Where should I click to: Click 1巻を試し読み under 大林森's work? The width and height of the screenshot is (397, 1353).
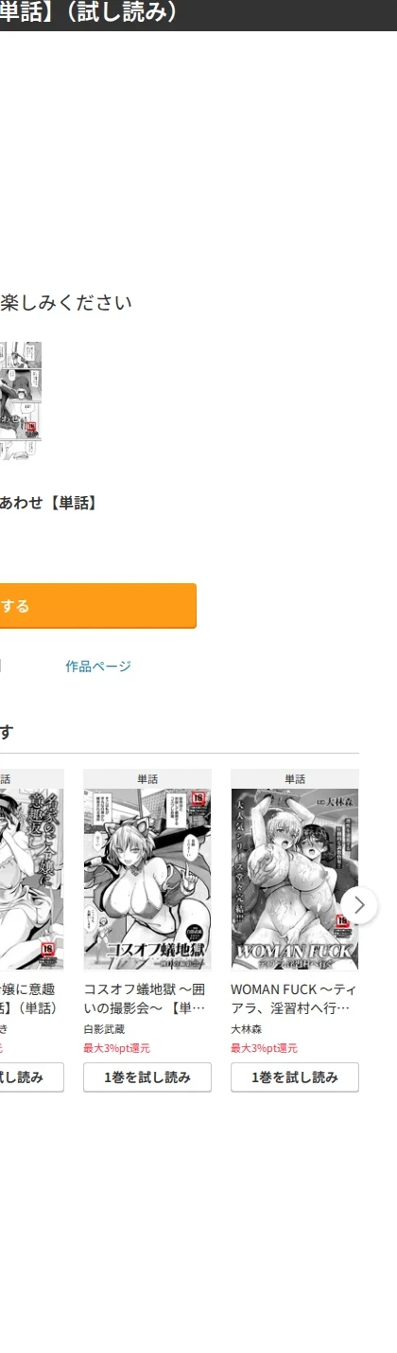[295, 1077]
